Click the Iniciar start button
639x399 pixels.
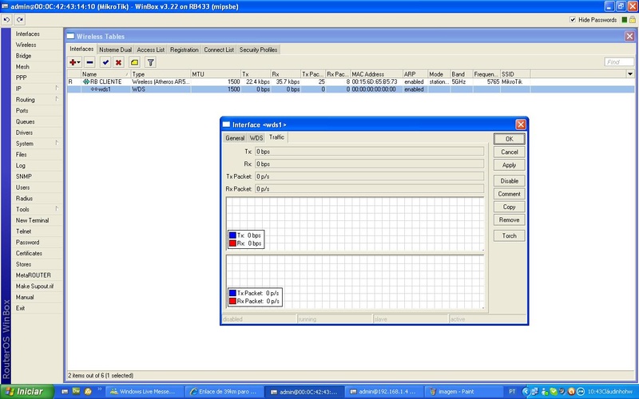click(x=27, y=391)
